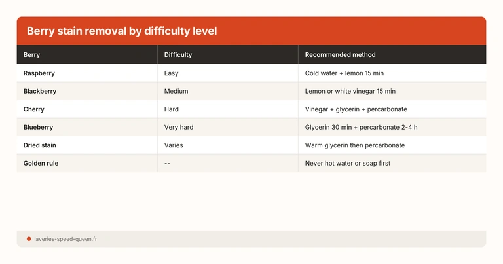Click the 'Very hard' difficulty cell
The image size is (503, 264).
point(179,127)
